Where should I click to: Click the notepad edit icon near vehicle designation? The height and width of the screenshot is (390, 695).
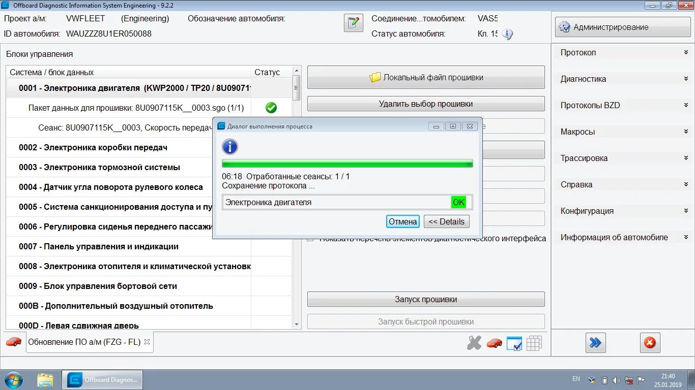pos(354,23)
